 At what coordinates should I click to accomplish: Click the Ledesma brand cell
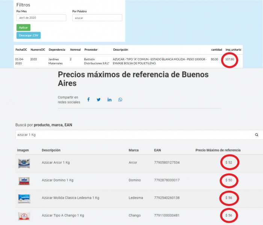coord(136,198)
